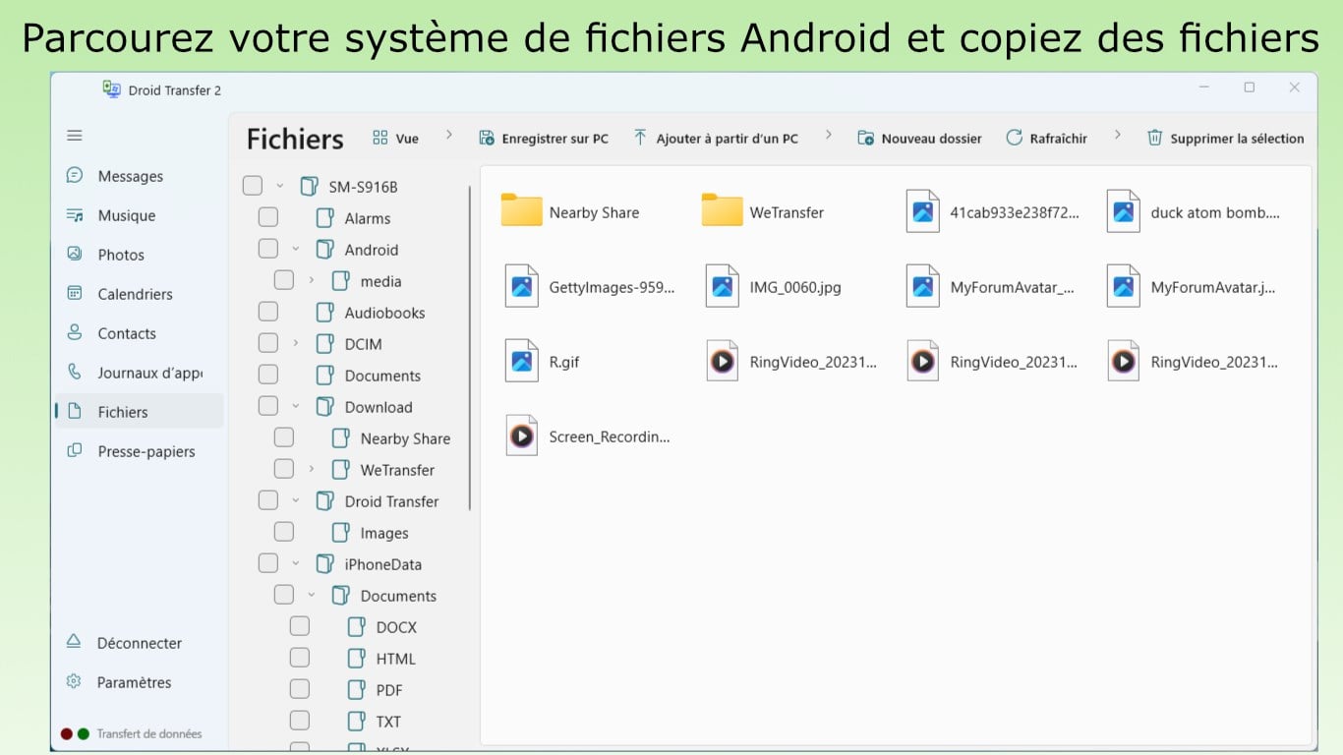
Task: Click the Nouveau dossier folder icon
Action: [866, 139]
